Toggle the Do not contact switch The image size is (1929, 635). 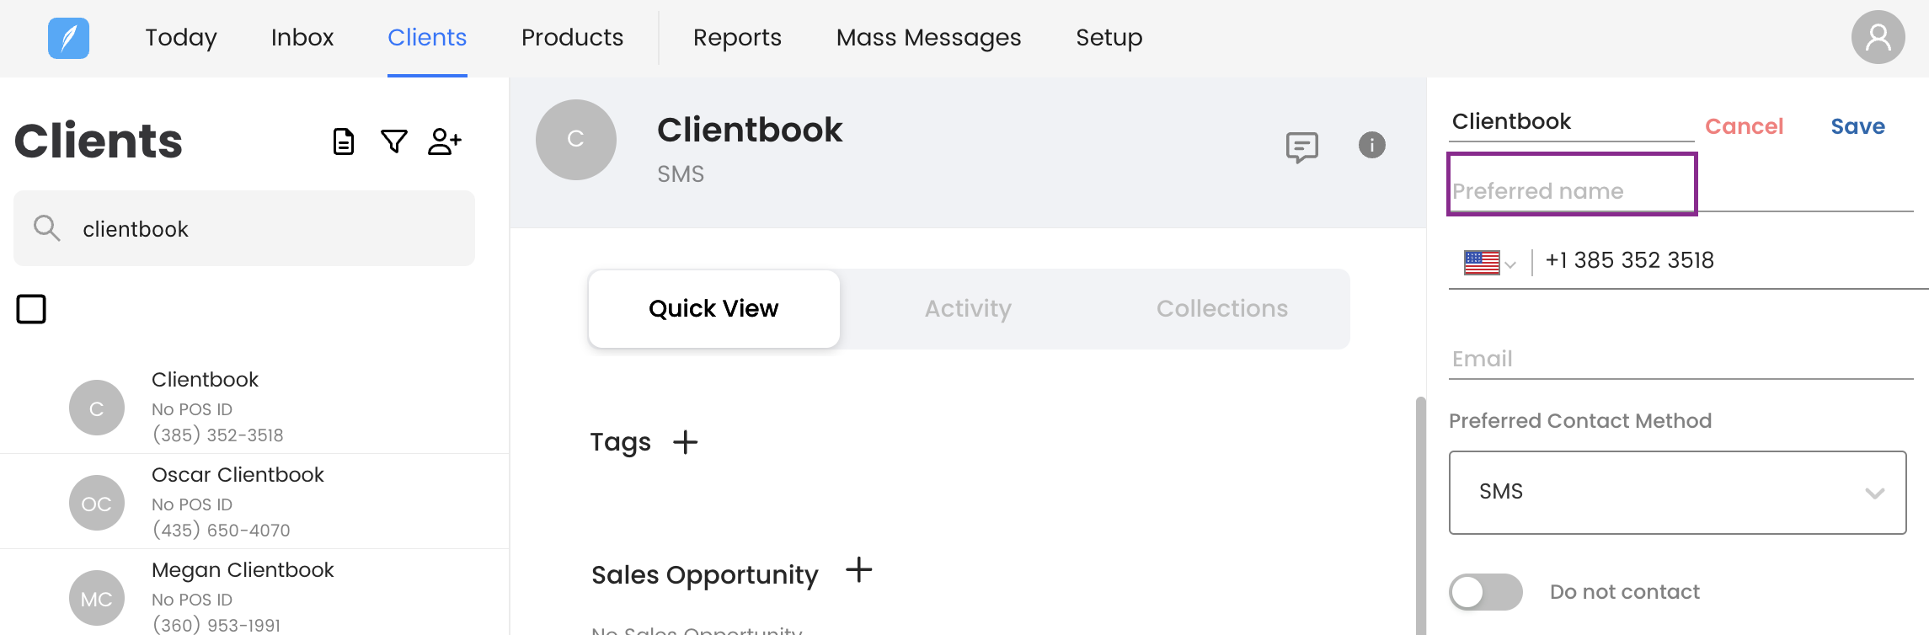[1485, 592]
